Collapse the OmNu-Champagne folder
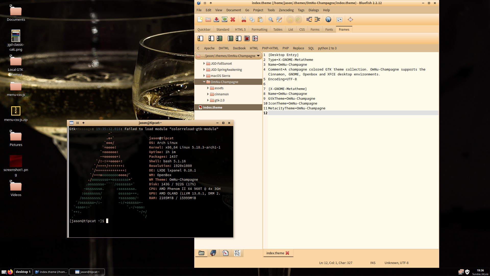This screenshot has width=490, height=276. pyautogui.click(x=204, y=82)
